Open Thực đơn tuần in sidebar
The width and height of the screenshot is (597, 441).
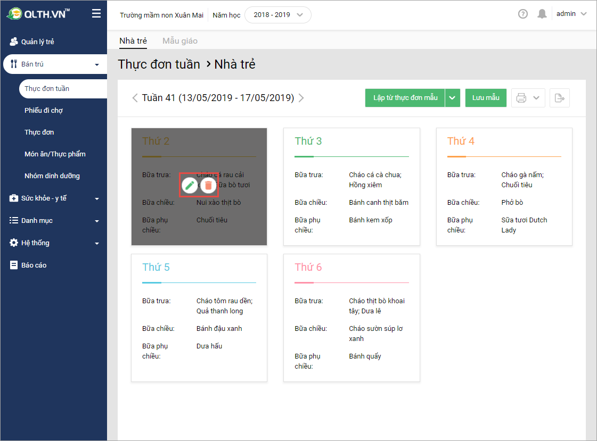[63, 89]
